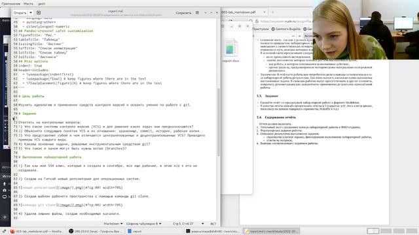Open the Места menu in top panel
The width and height of the screenshot is (419, 235).
point(28,4)
